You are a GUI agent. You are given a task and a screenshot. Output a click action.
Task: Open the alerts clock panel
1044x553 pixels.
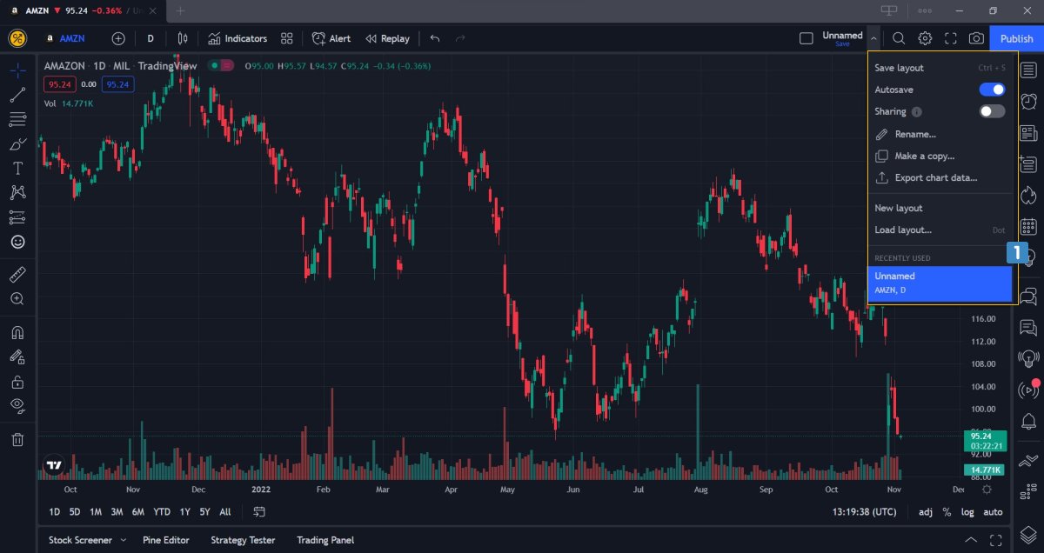[x=1028, y=101]
